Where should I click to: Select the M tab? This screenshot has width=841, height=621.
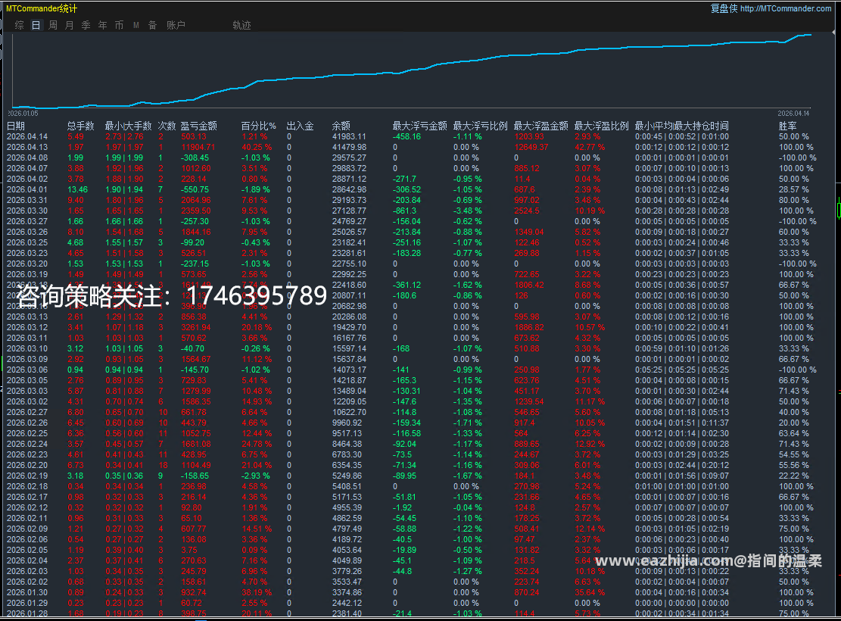point(136,25)
